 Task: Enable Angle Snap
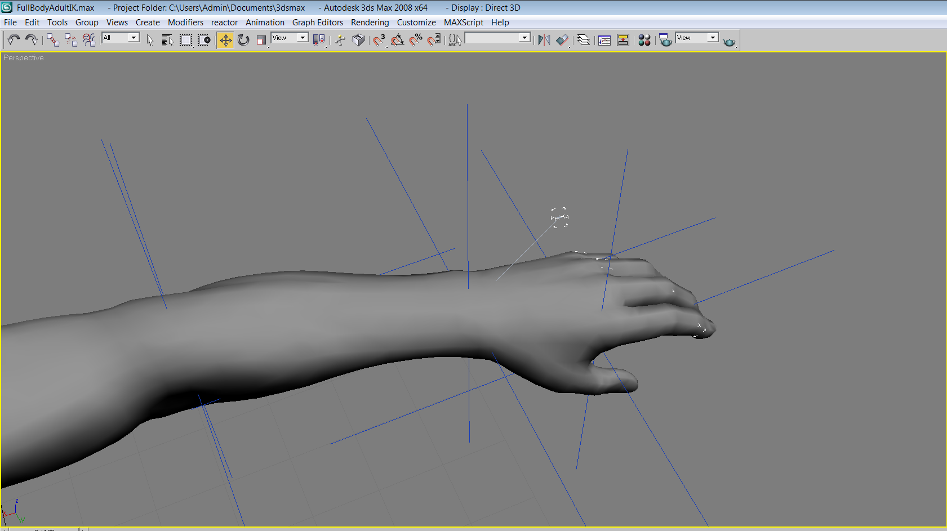pos(398,39)
